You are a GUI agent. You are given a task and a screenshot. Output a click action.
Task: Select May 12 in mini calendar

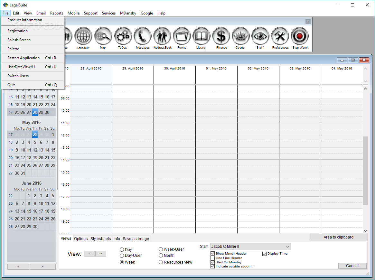pos(35,150)
